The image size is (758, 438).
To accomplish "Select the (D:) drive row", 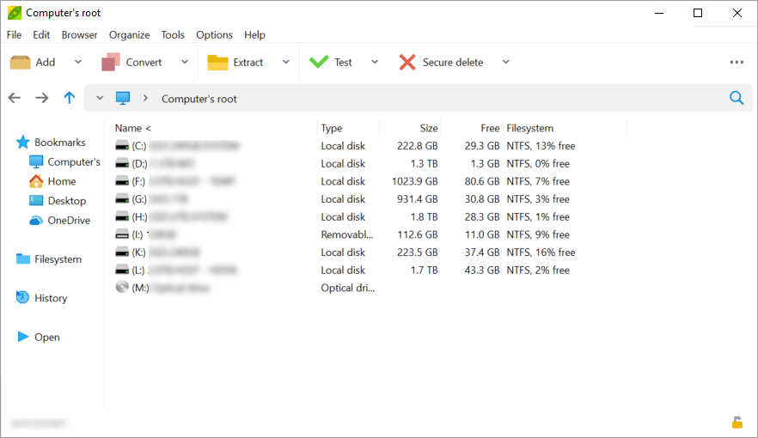I will pyautogui.click(x=370, y=164).
